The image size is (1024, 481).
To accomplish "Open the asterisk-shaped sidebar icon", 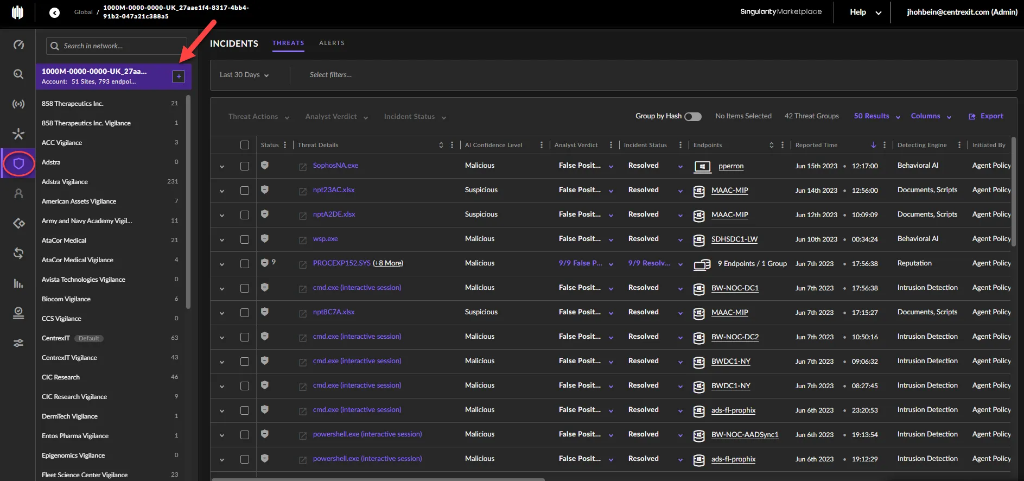I will point(18,134).
